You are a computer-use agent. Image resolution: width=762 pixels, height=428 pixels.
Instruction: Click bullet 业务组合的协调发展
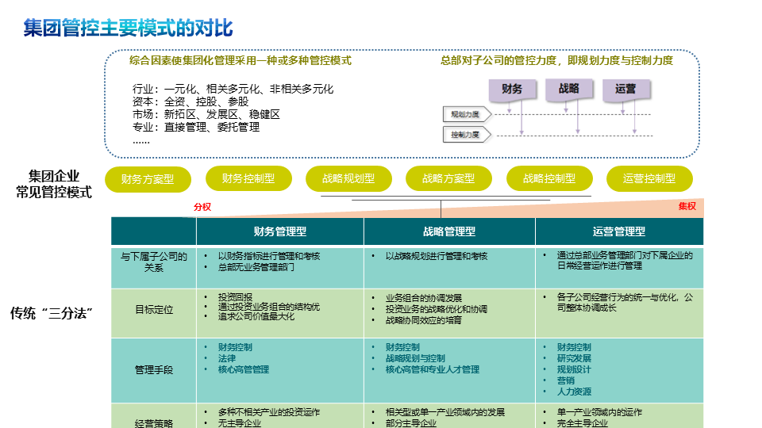pyautogui.click(x=424, y=298)
